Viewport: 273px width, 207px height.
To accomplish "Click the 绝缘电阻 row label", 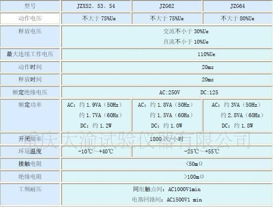I will pos(30,177).
